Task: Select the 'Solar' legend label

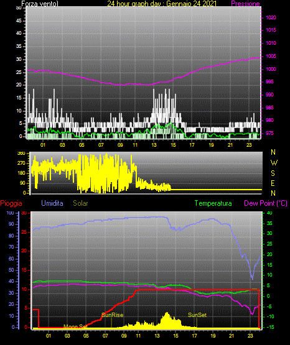Action: point(81,203)
